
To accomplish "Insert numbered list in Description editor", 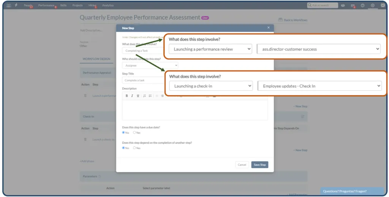I will (x=144, y=95).
